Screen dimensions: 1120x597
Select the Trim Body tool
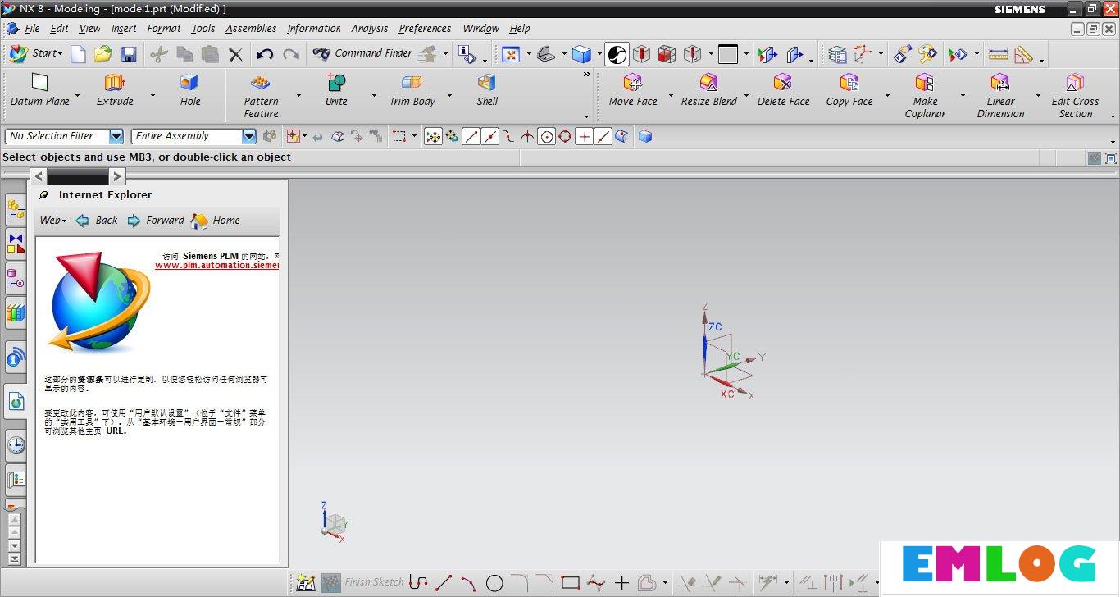(x=412, y=90)
